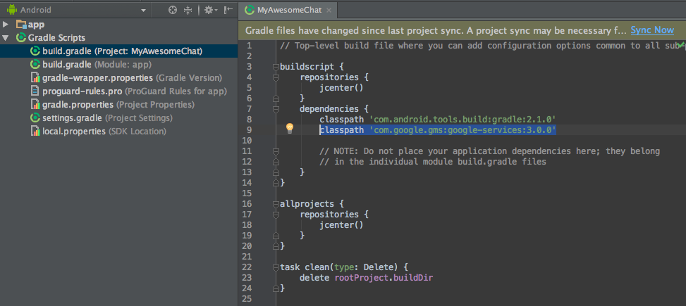Fold the allprojects block on line 16
This screenshot has width=686, height=306.
[x=276, y=204]
